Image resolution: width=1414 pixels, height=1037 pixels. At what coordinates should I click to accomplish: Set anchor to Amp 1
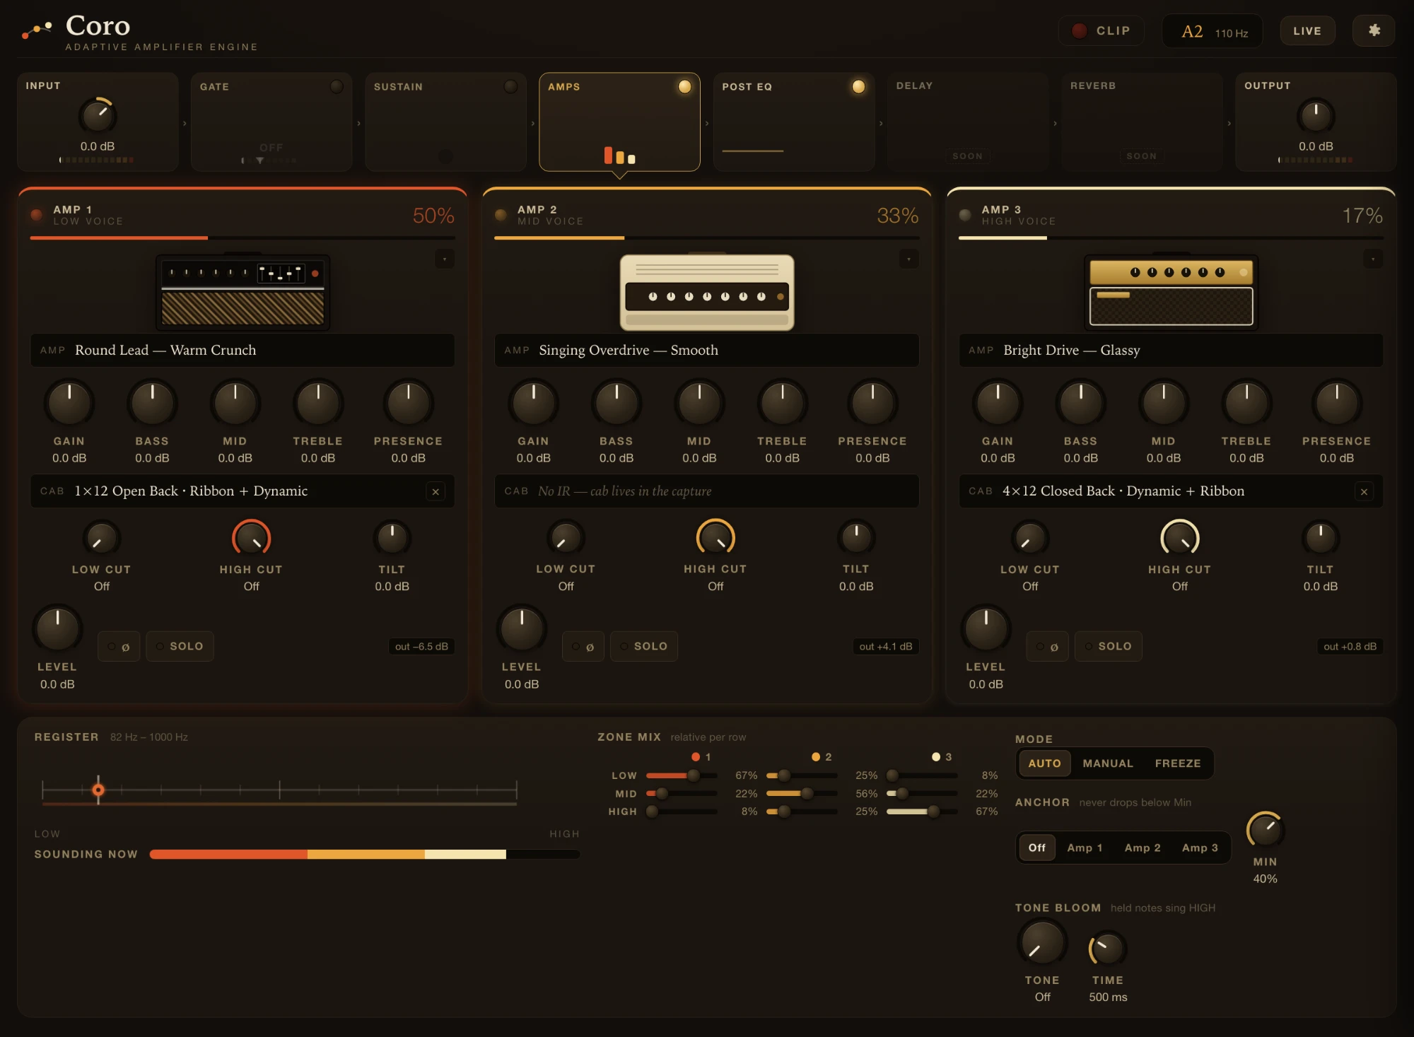[x=1085, y=848]
